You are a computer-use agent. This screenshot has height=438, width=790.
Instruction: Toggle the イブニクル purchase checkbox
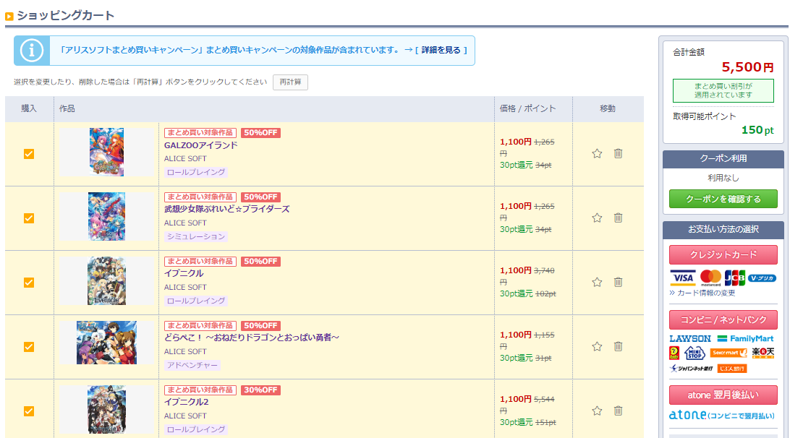29,283
